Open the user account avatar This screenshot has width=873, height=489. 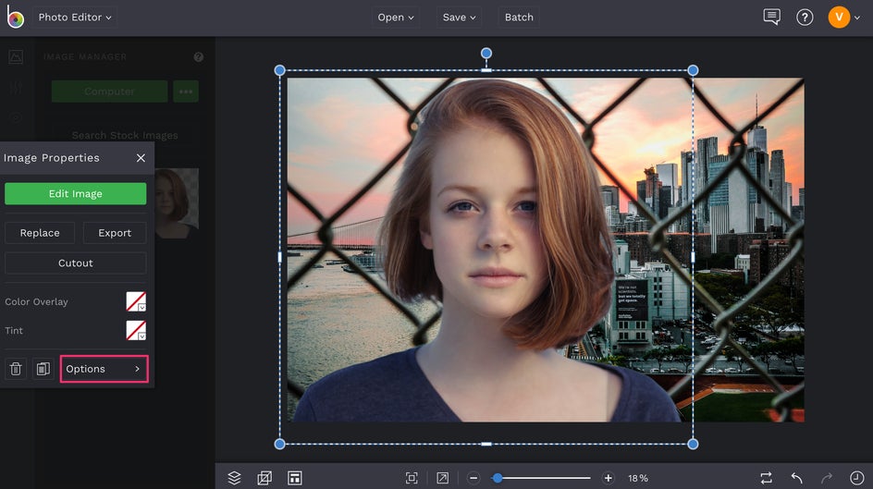[x=838, y=17]
